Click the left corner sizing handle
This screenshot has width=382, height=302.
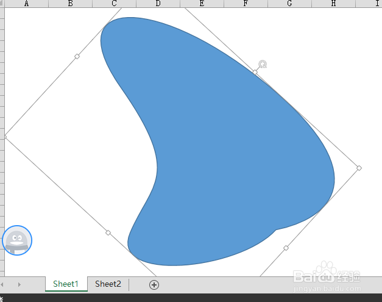pos(5,137)
